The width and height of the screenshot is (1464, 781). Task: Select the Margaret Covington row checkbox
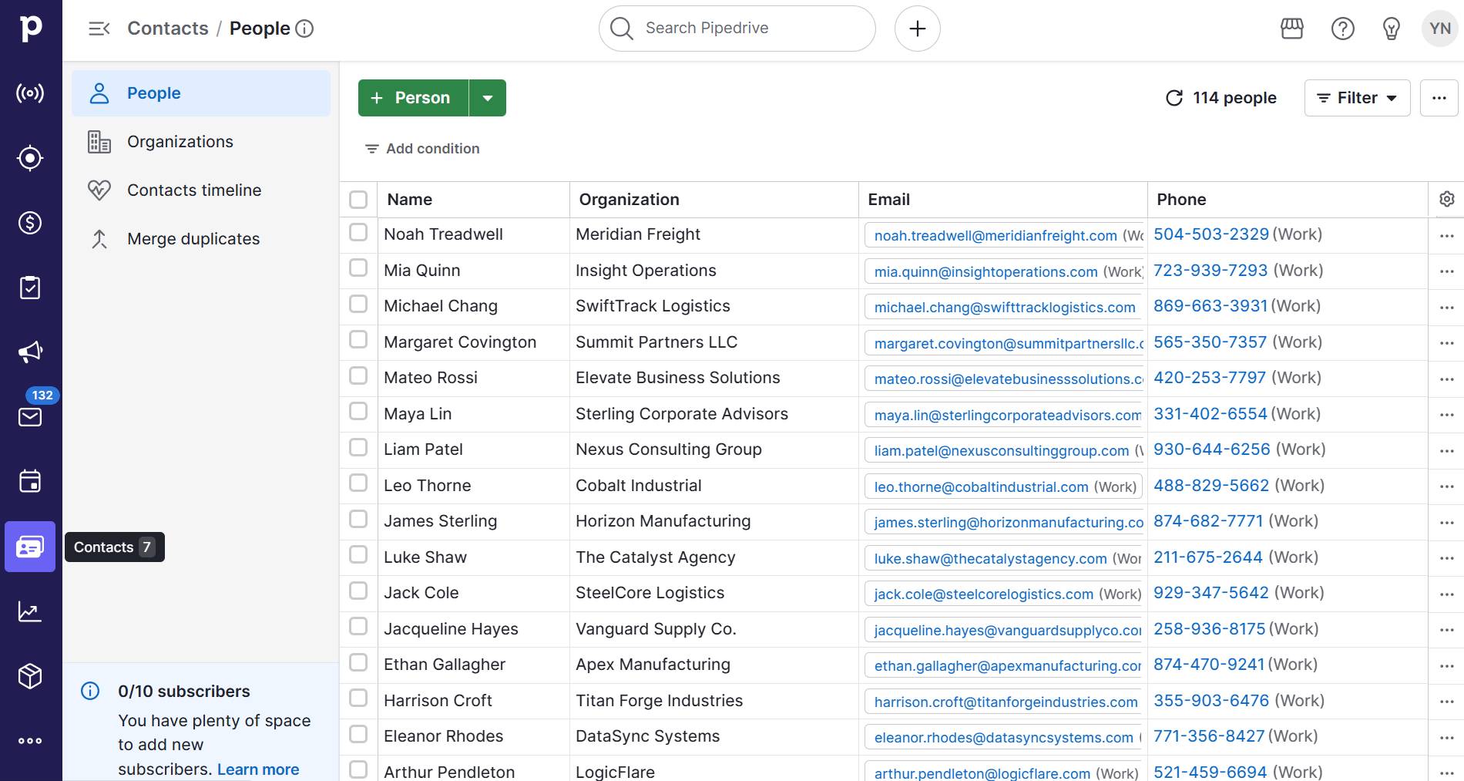[358, 339]
